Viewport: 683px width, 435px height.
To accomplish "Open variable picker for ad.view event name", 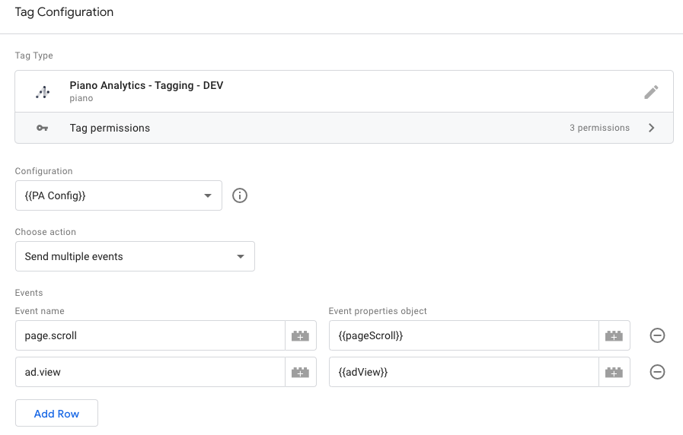I will point(301,372).
